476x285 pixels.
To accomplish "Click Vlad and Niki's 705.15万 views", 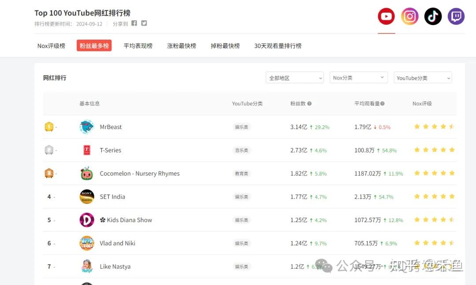I will click(x=366, y=243).
